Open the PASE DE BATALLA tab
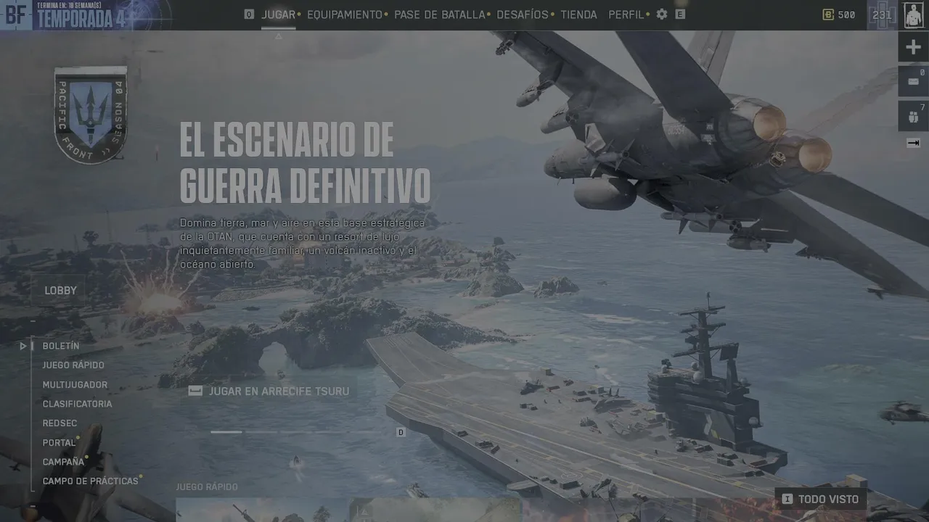This screenshot has height=522, width=929. [440, 14]
